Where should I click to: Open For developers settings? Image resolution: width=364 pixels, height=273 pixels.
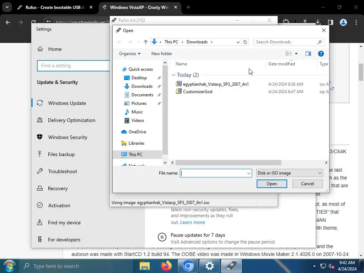pyautogui.click(x=64, y=240)
